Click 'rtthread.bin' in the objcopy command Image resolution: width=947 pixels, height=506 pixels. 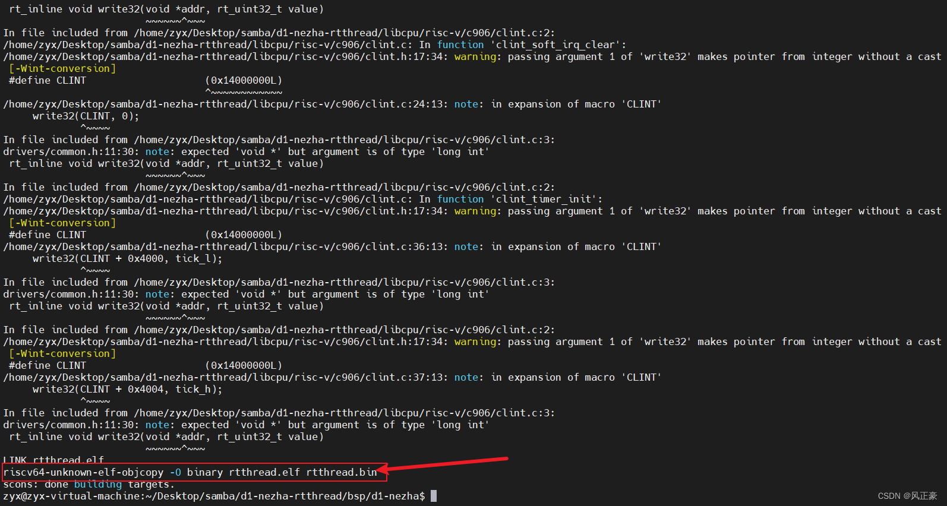coord(342,472)
